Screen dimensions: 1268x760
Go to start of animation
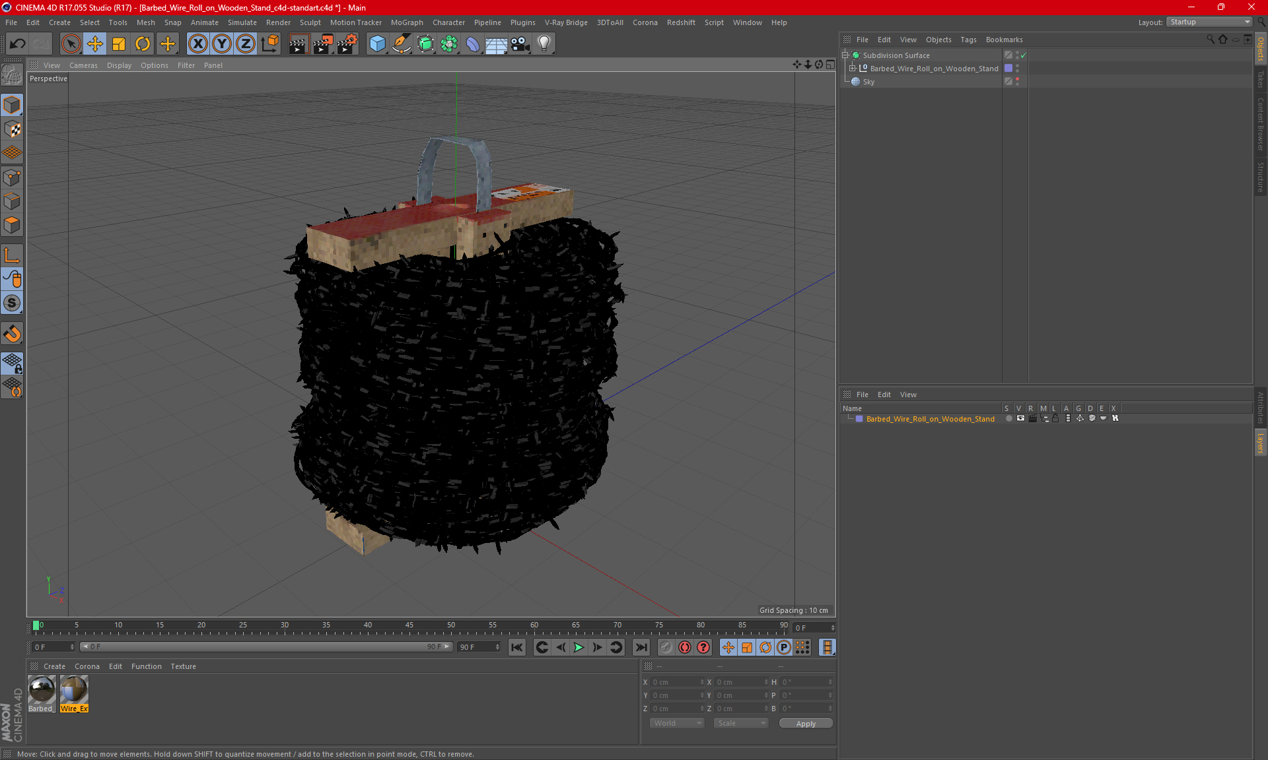coord(516,647)
